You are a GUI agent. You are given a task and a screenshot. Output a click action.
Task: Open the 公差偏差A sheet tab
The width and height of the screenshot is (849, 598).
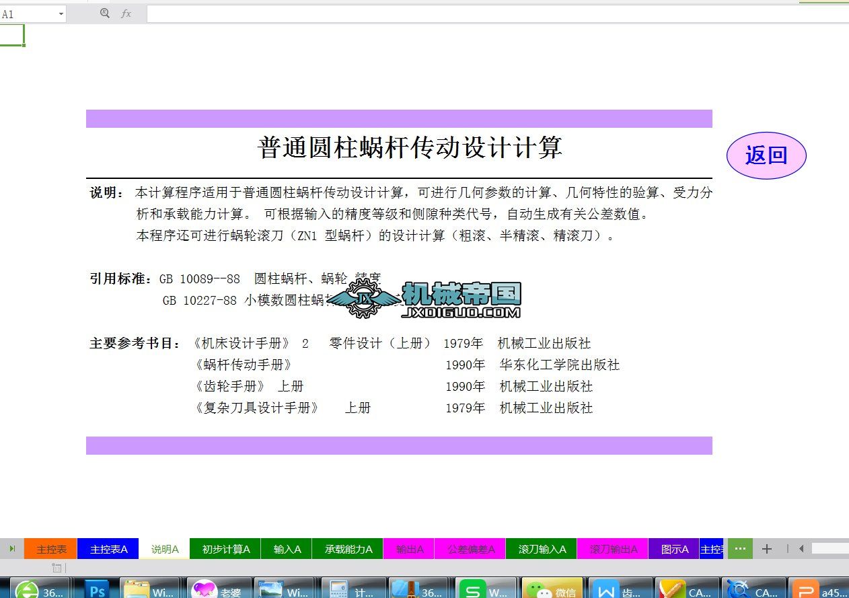tap(470, 549)
